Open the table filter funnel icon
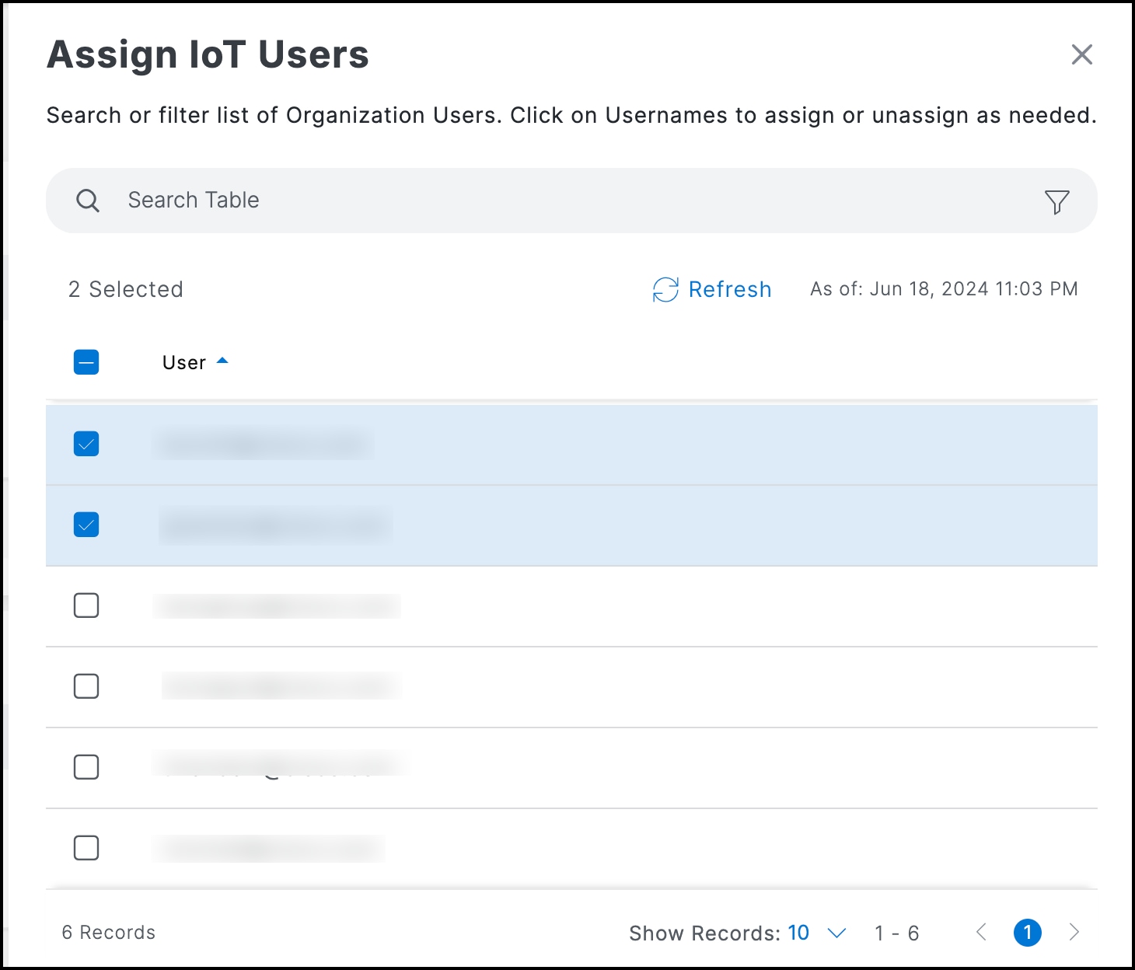 (1056, 201)
